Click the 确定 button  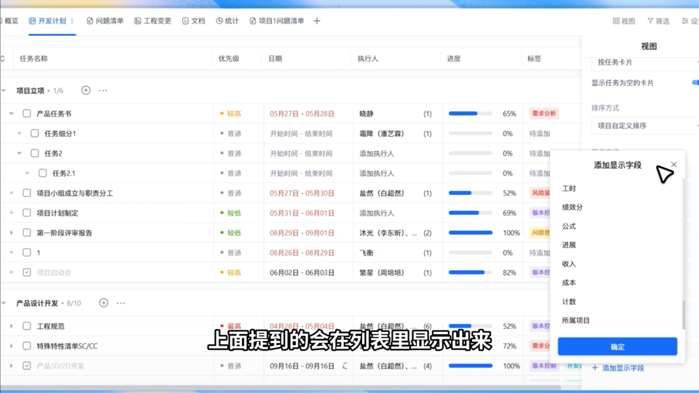pyautogui.click(x=617, y=346)
